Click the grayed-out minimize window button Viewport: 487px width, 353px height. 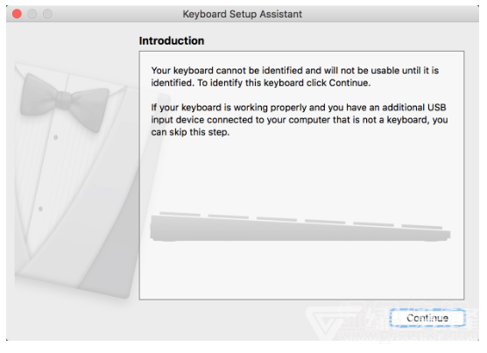coord(32,14)
